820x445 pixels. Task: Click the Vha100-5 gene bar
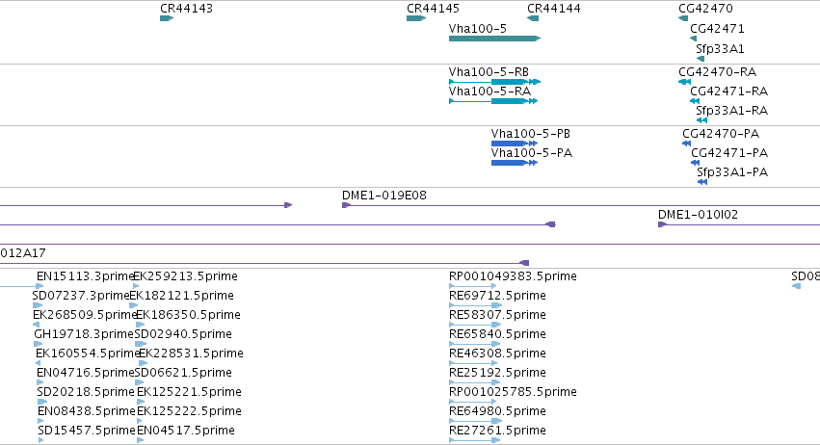[494, 39]
